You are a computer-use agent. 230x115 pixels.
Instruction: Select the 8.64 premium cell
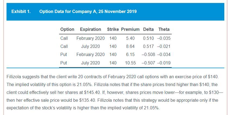click(130, 46)
